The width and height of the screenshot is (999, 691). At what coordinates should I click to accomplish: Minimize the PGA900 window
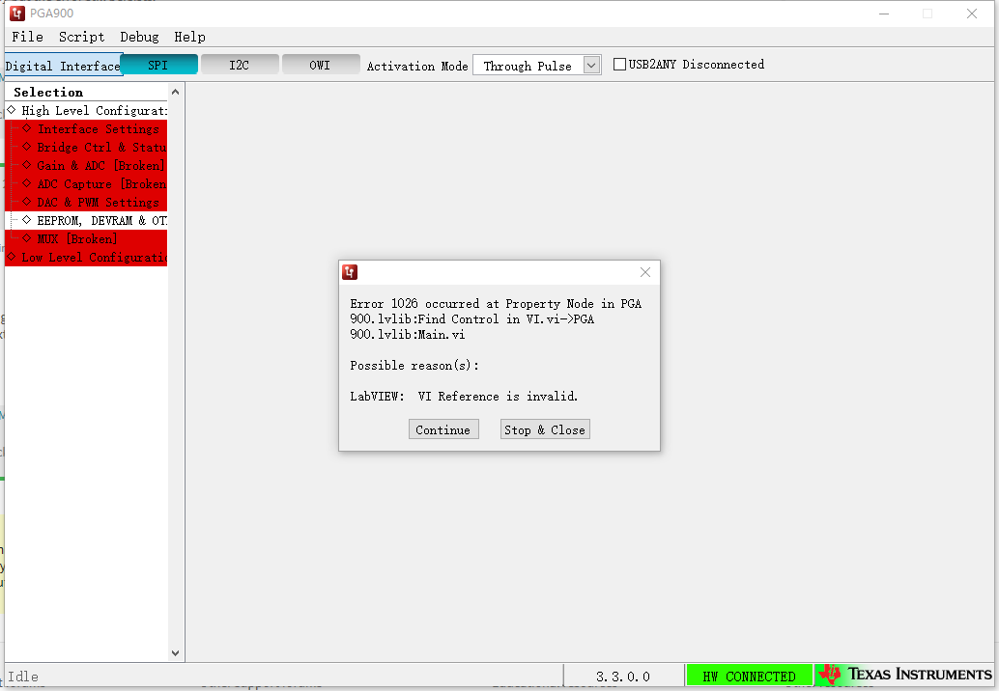[x=884, y=14]
